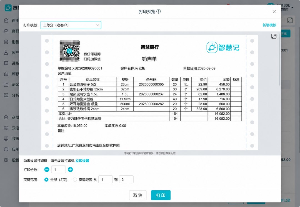The height and width of the screenshot is (207, 300).
Task: Click the 6,270.00 amount cell
Action: (219, 89)
